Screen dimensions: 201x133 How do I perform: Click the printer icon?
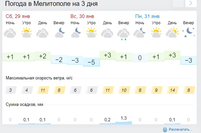(x=165, y=129)
